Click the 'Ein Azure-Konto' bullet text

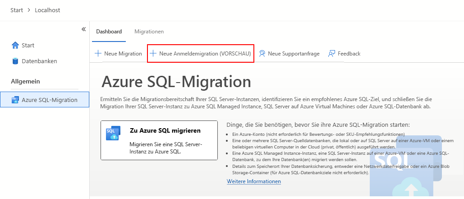pos(319,134)
